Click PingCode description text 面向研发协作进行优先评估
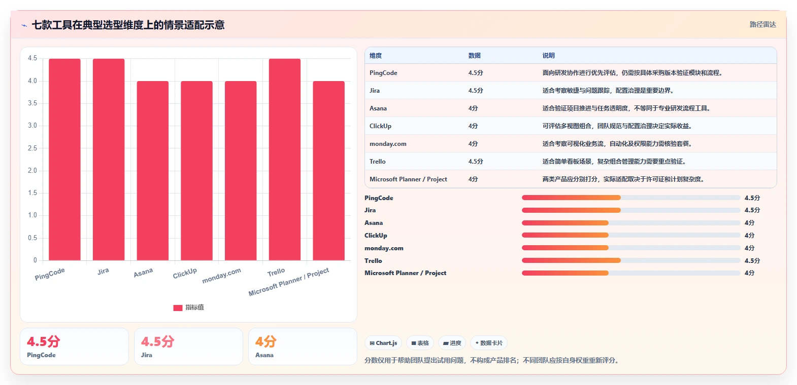797x385 pixels. click(579, 73)
